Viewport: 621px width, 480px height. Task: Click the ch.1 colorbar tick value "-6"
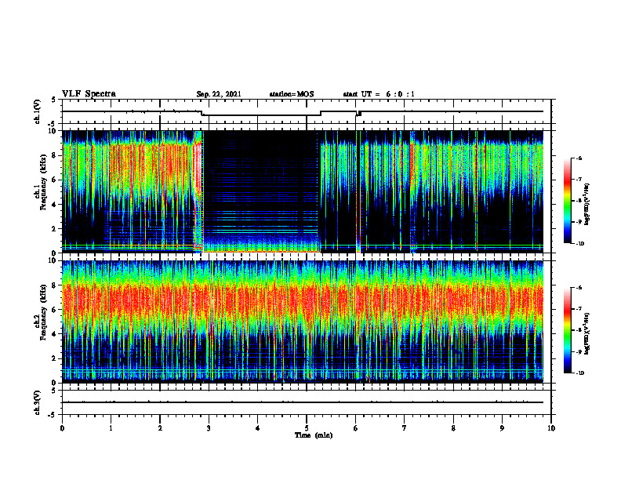(578, 158)
